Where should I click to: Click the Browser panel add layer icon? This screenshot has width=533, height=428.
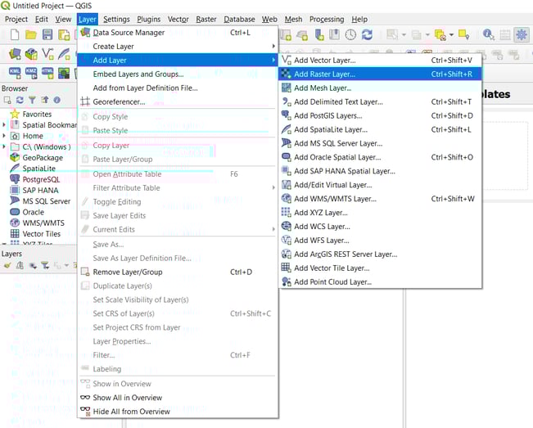(x=7, y=100)
